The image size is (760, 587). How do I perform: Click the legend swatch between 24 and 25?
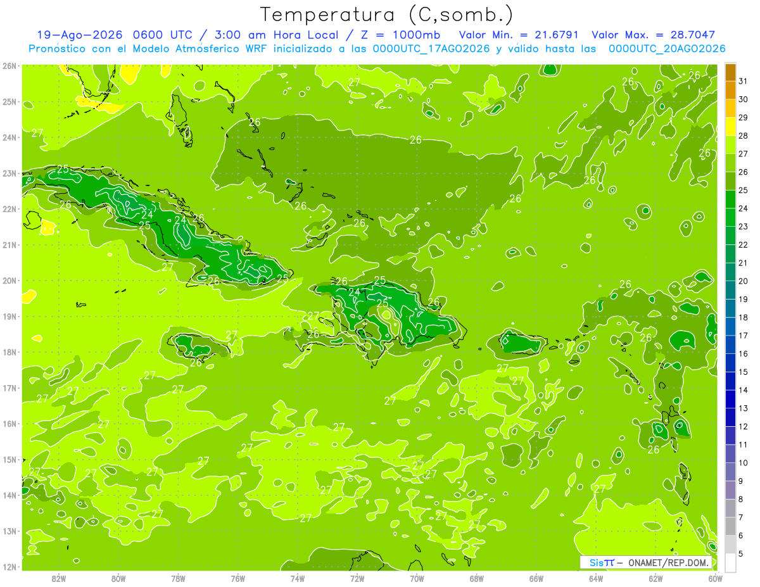pyautogui.click(x=730, y=199)
